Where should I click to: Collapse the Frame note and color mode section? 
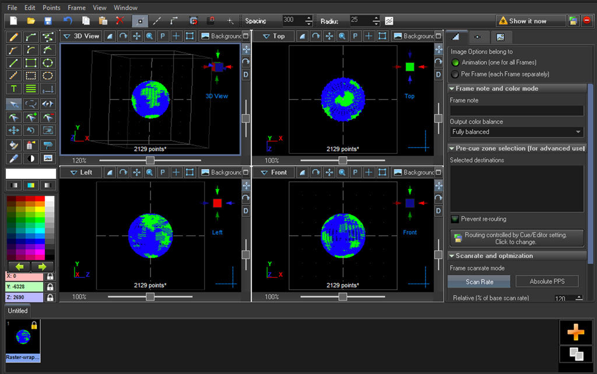click(451, 89)
